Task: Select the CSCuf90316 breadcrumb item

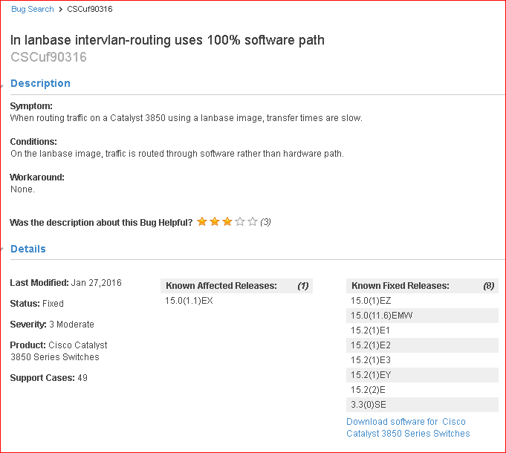Action: tap(90, 9)
